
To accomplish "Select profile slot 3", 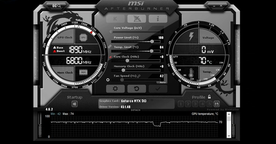I will 195,104.
